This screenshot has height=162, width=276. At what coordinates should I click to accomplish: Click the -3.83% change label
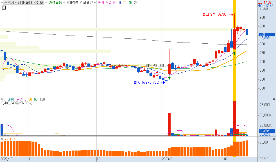point(265,38)
